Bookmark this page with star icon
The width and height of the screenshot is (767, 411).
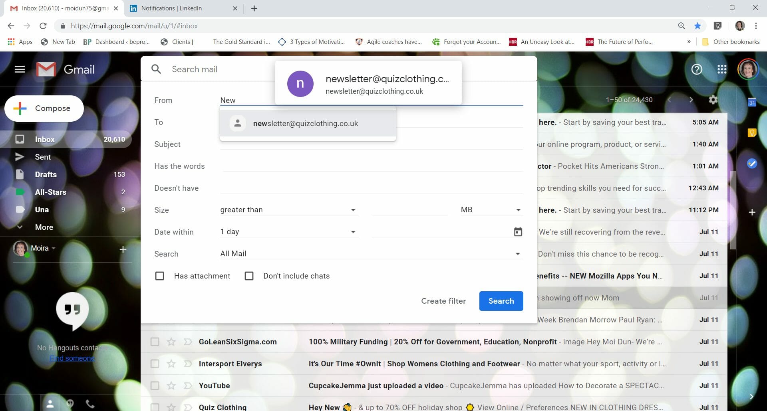point(697,26)
